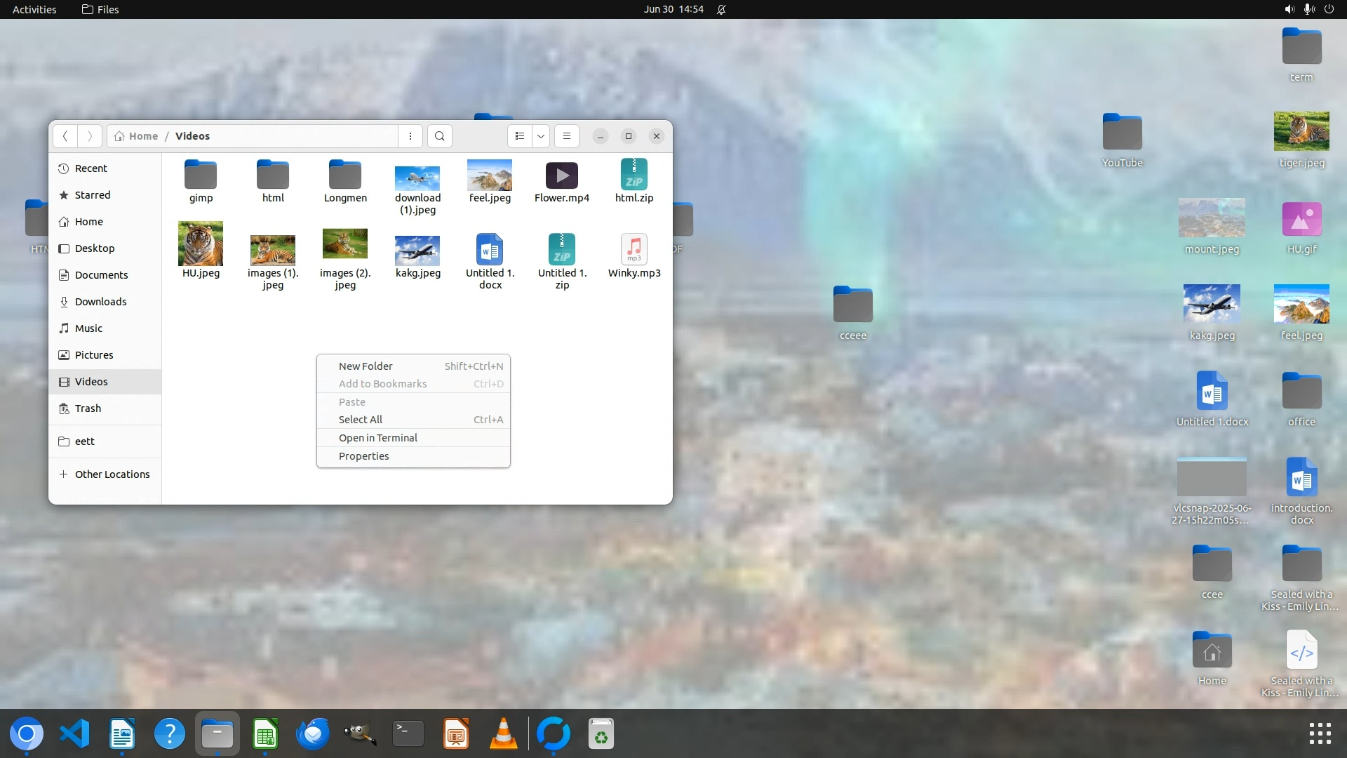Toggle the notifications bell in top bar
Screen dimensions: 1347x758
coord(721,9)
